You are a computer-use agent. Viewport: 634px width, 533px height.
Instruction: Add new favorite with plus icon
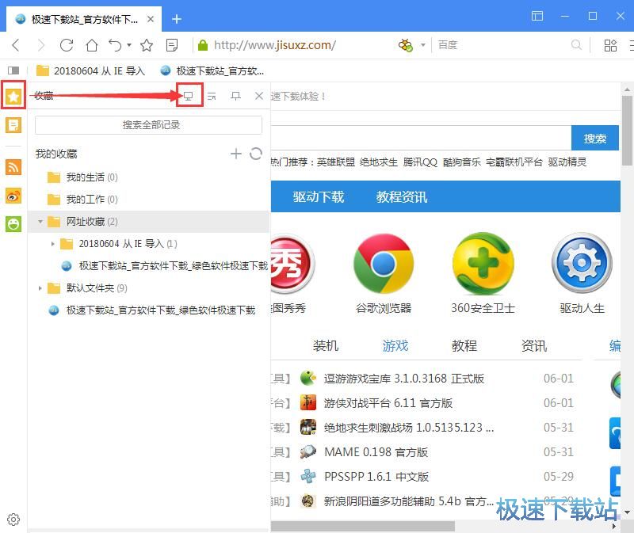235,154
